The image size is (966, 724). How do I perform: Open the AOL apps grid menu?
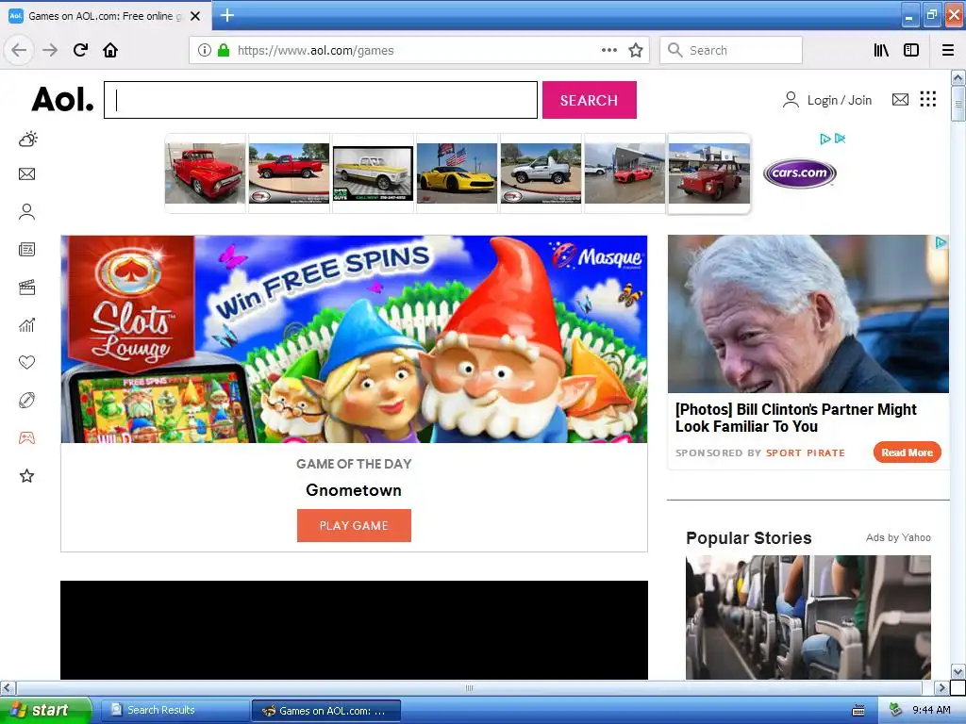point(928,99)
